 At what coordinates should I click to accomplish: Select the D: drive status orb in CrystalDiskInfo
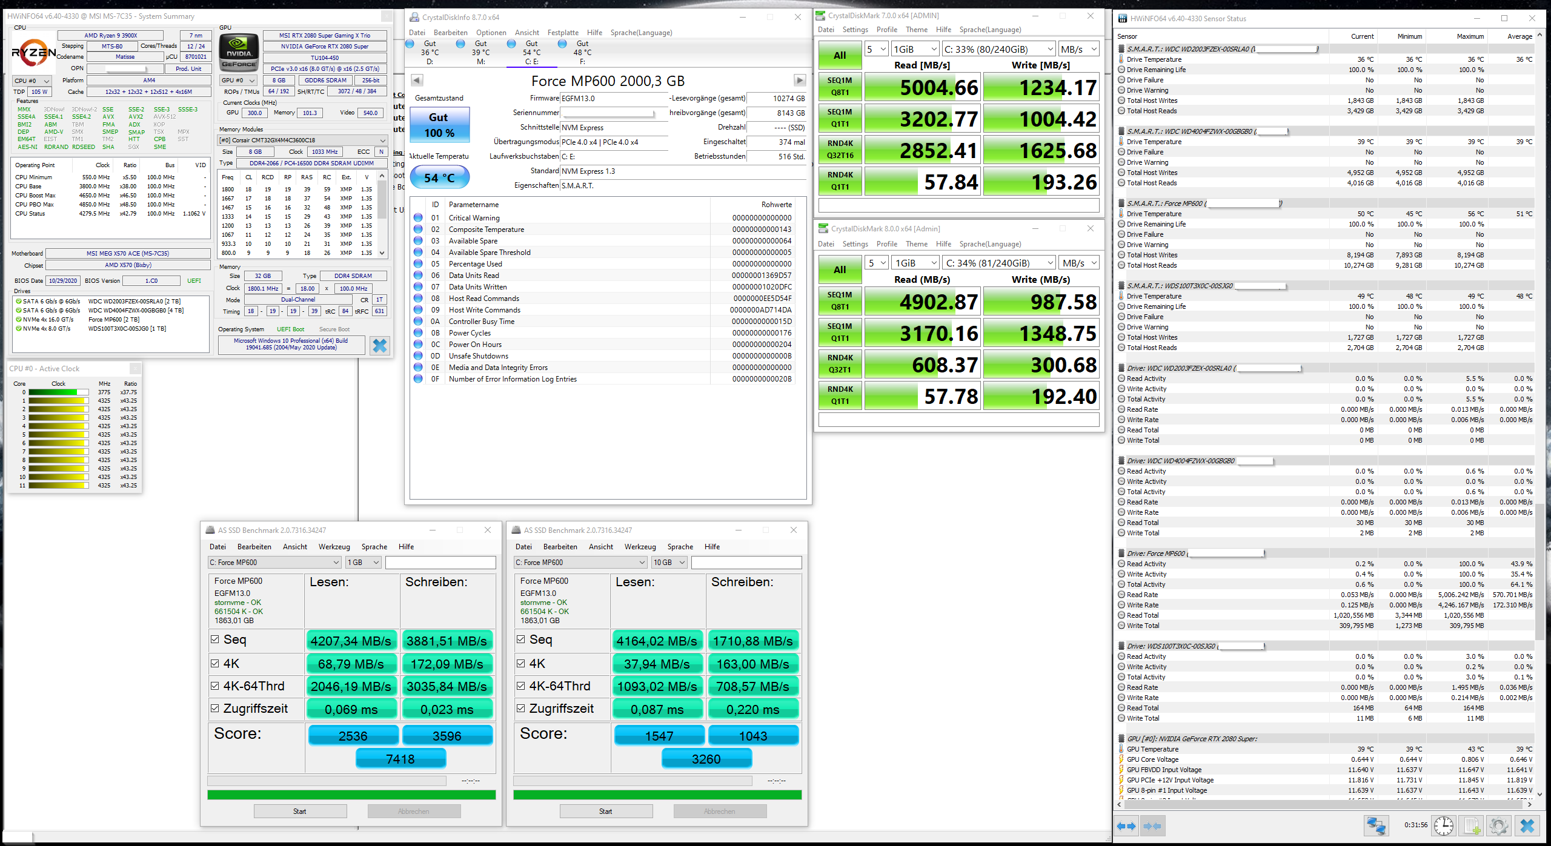coord(410,44)
